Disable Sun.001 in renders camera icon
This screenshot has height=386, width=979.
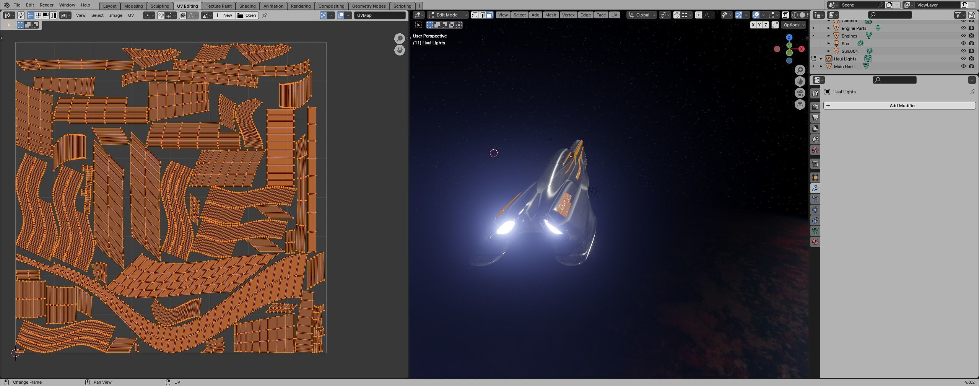971,51
